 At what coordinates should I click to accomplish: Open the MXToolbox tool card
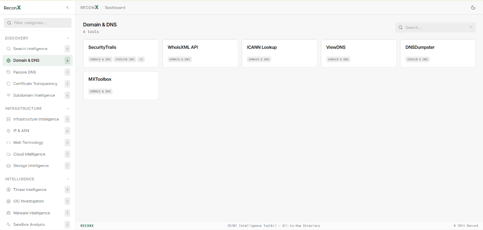[121, 85]
